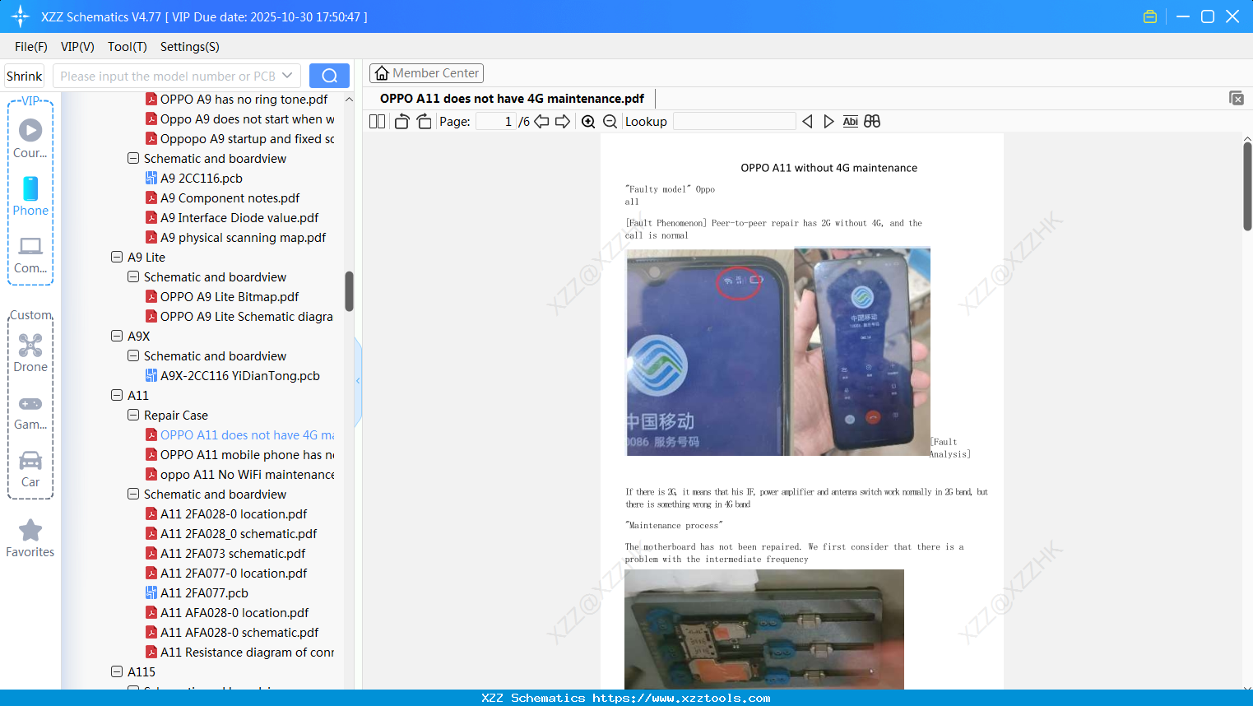Open the A11 2FA077.pcb boardview file
The height and width of the screenshot is (706, 1253).
[x=204, y=593]
